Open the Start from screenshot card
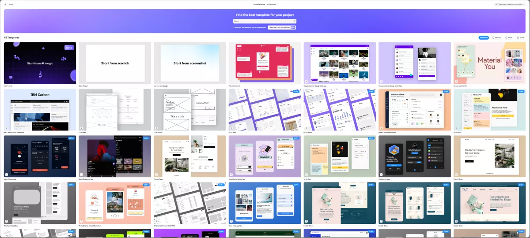The width and height of the screenshot is (530, 238). (x=190, y=63)
